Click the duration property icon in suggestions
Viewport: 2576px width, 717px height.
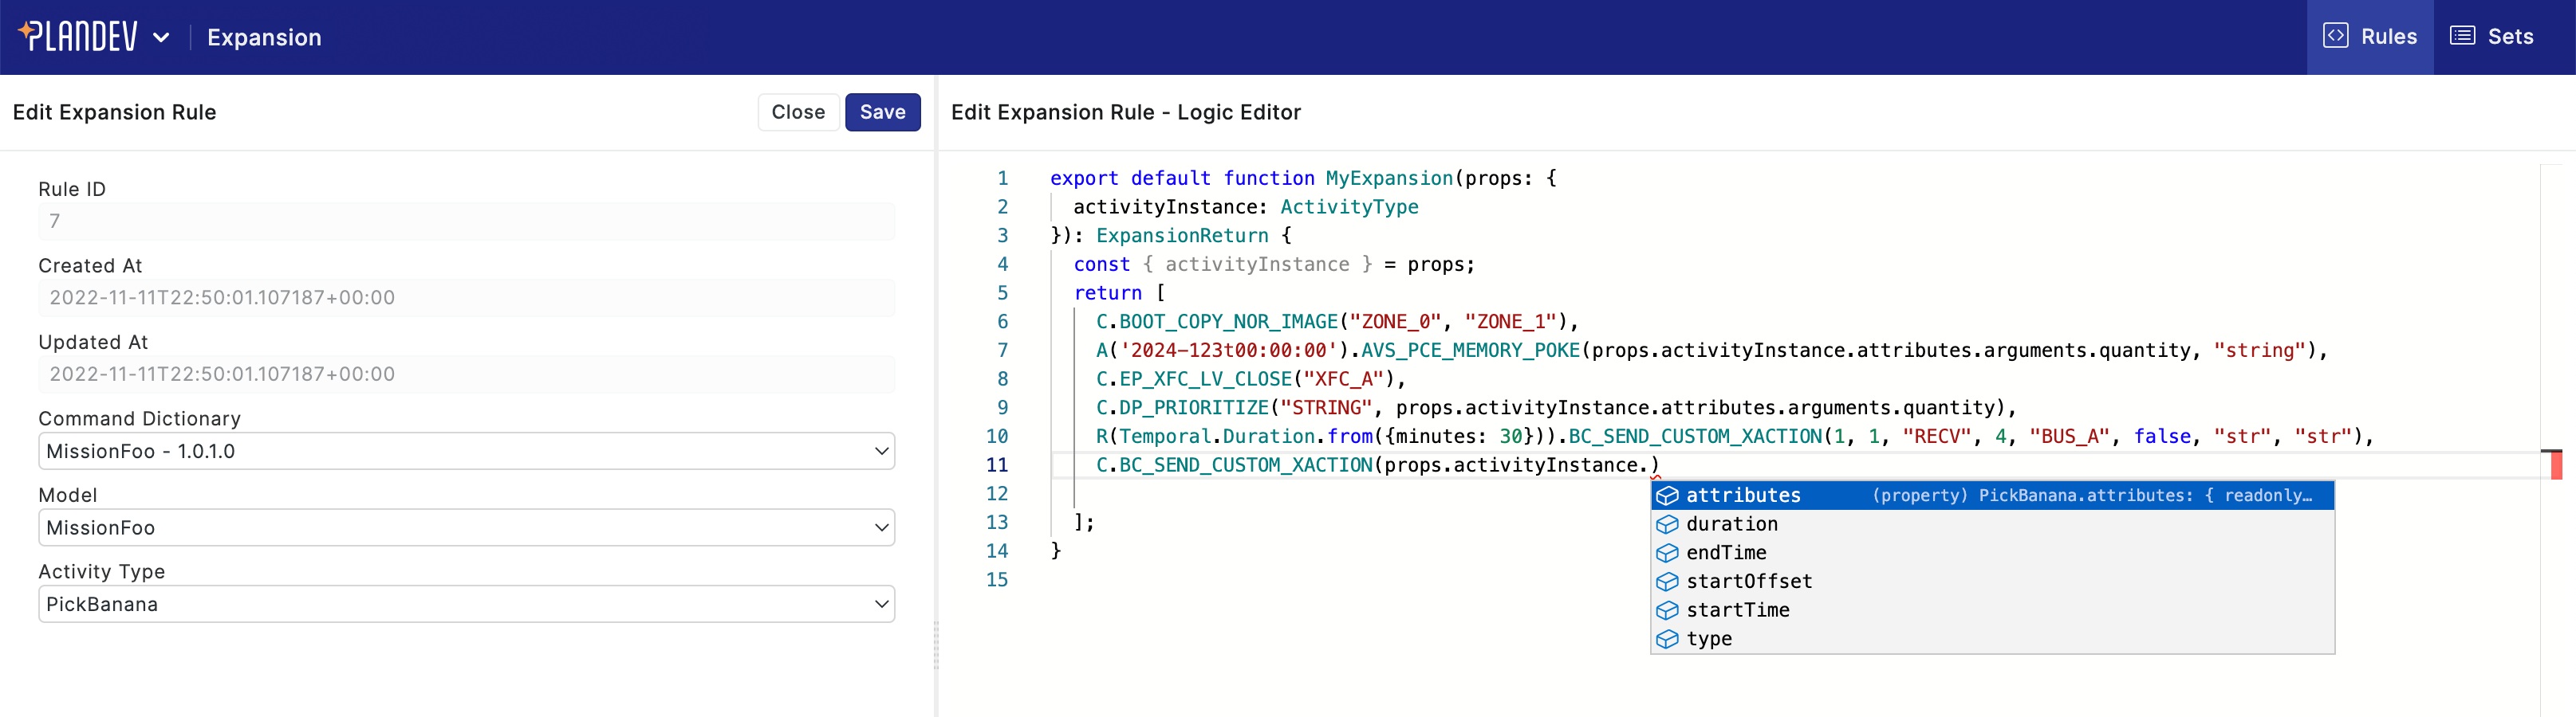[x=1667, y=523]
